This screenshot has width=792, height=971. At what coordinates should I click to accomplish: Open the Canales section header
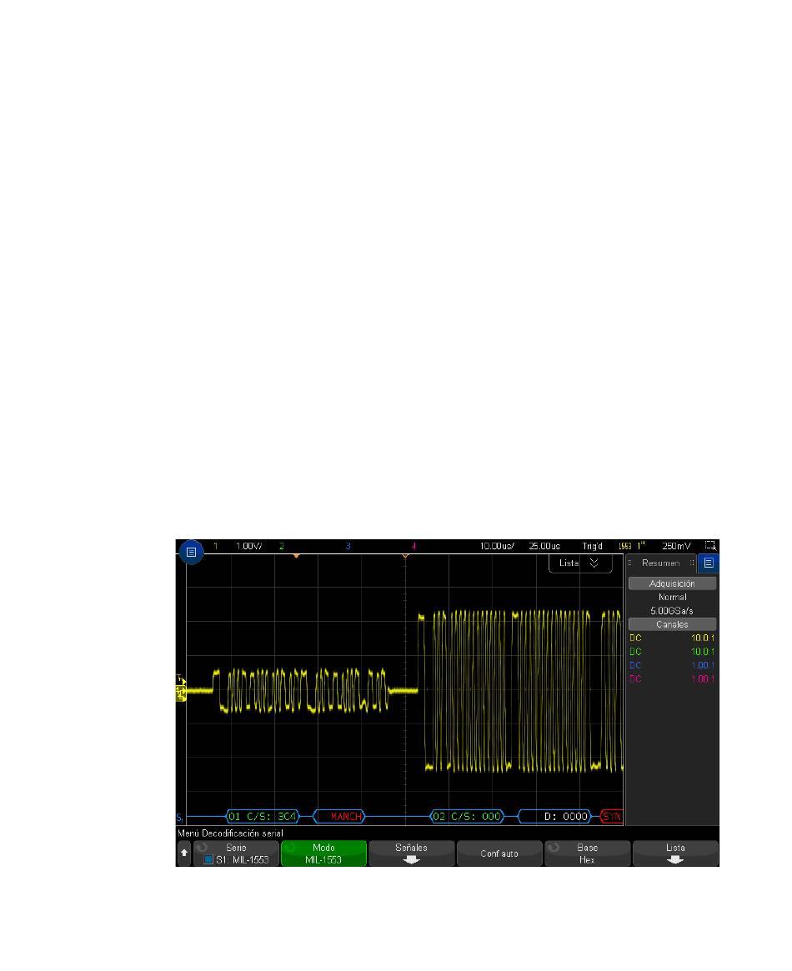point(672,624)
